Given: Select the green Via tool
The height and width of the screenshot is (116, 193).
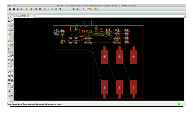Looking at the screenshot, I should point(9,83).
